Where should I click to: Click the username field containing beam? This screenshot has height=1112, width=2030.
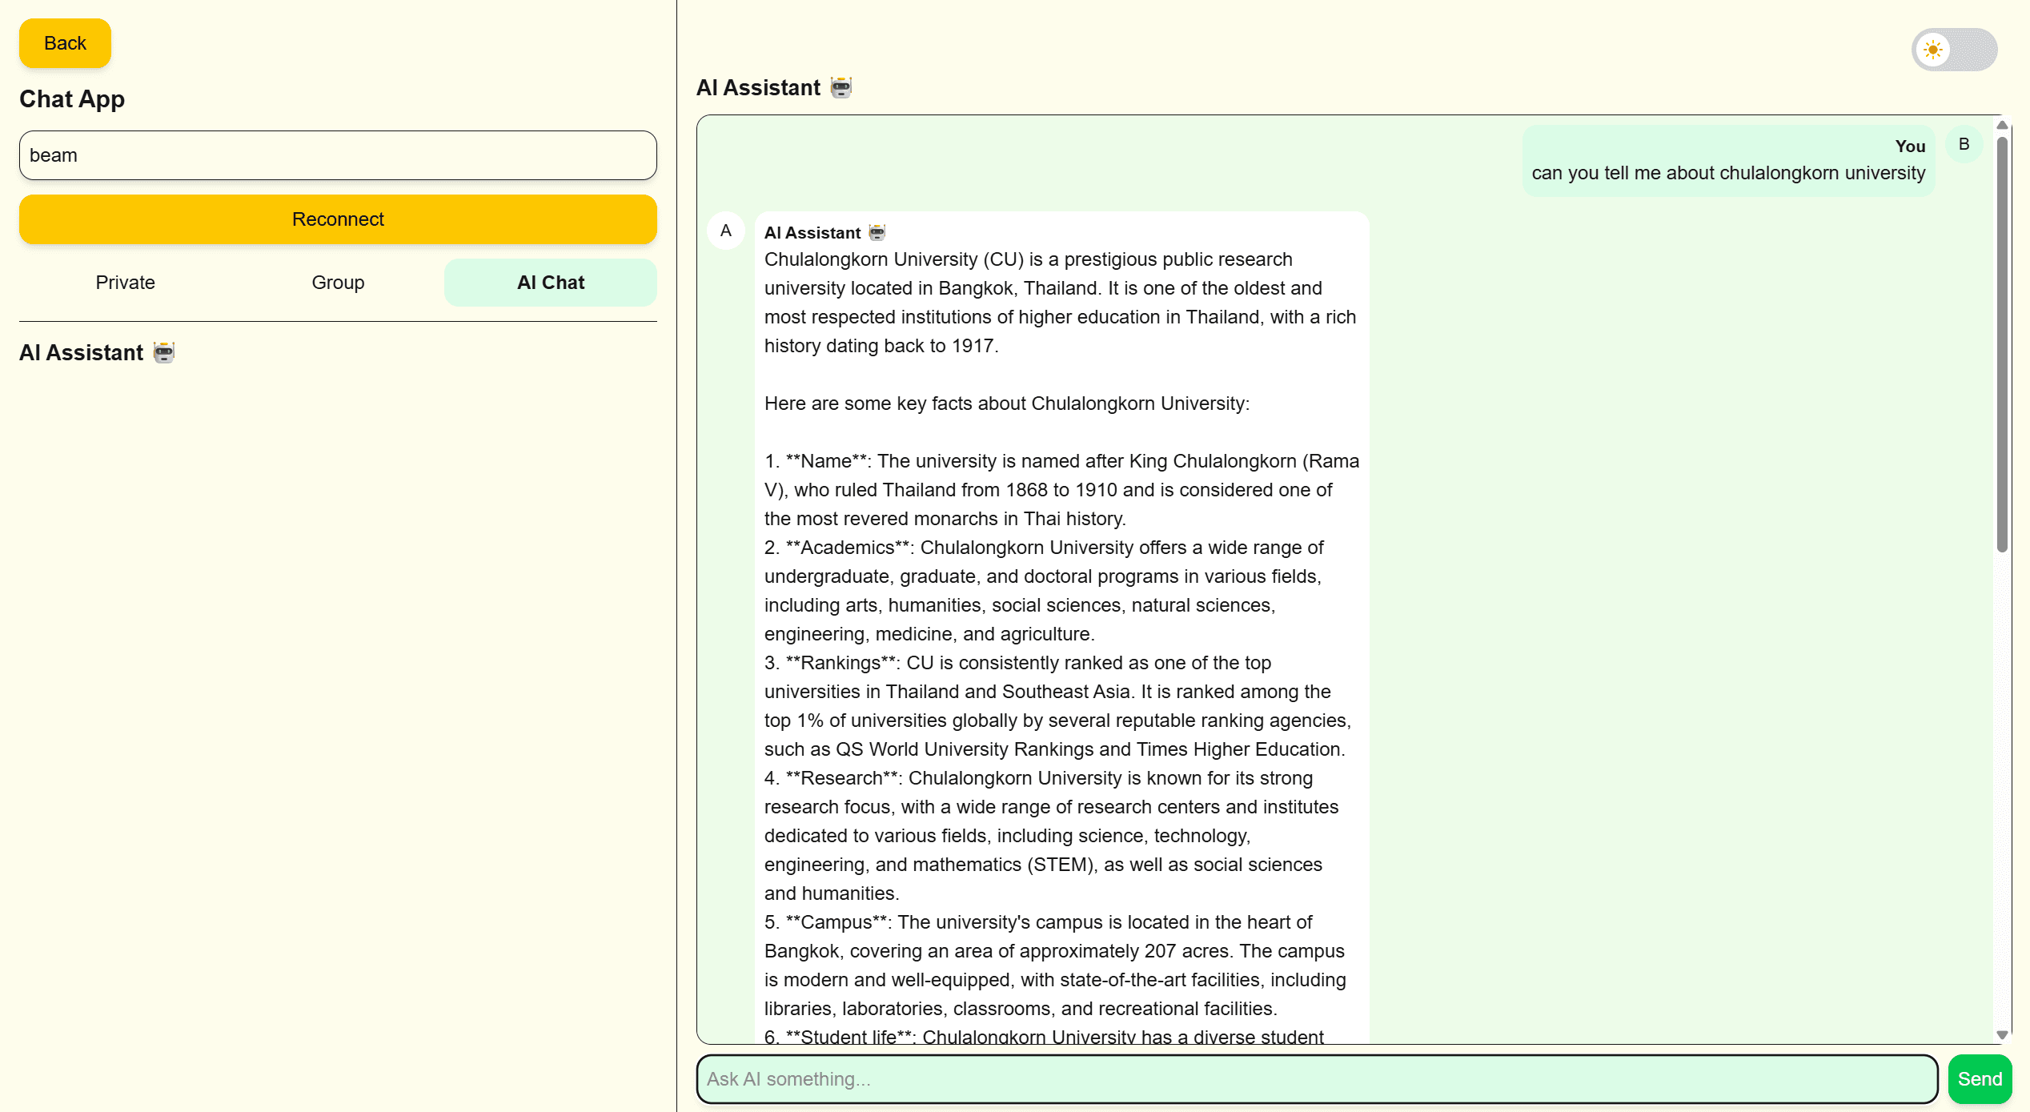(338, 155)
